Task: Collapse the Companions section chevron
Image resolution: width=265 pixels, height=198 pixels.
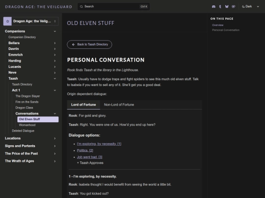Action: (x=55, y=31)
